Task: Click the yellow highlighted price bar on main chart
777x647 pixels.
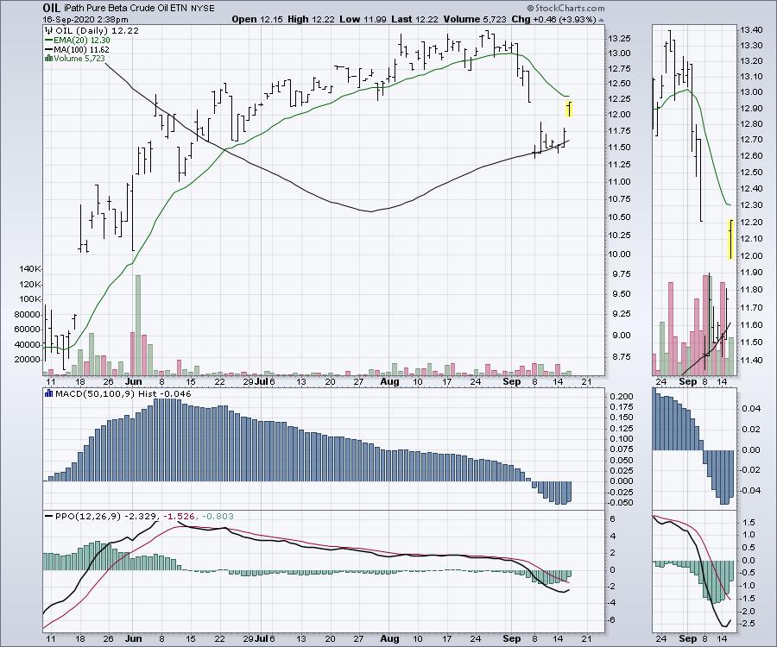Action: tap(570, 109)
